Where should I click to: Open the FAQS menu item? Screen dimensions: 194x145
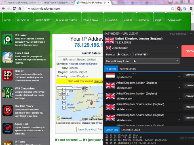click(x=158, y=21)
